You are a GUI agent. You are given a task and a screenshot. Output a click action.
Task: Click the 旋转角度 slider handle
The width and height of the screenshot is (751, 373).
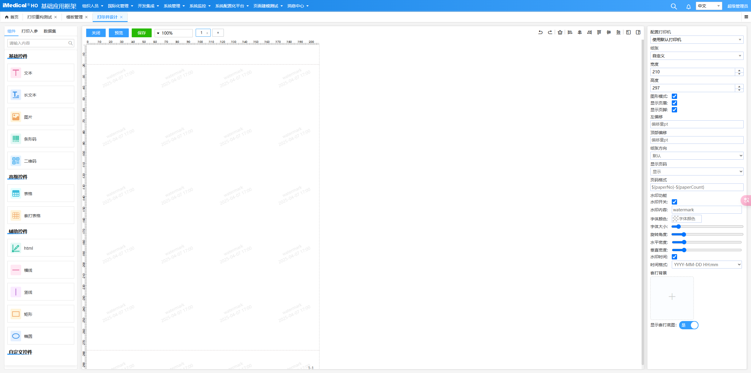click(x=684, y=234)
